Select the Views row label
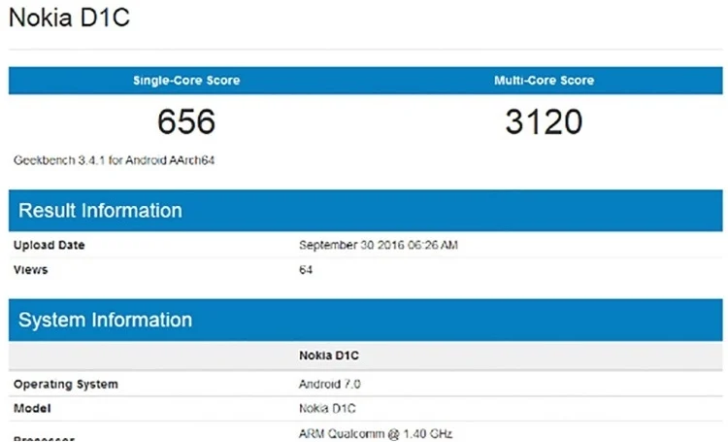The height and width of the screenshot is (442, 728). (31, 269)
